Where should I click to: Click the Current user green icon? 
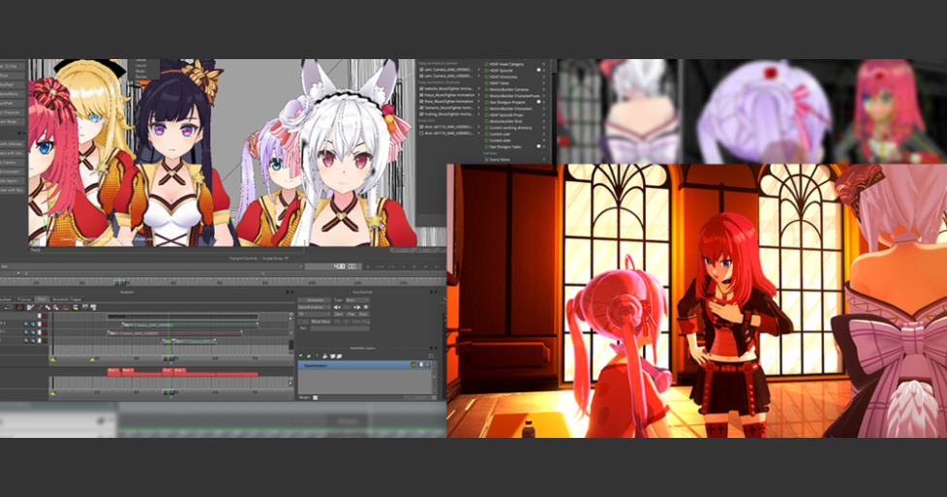point(487,135)
